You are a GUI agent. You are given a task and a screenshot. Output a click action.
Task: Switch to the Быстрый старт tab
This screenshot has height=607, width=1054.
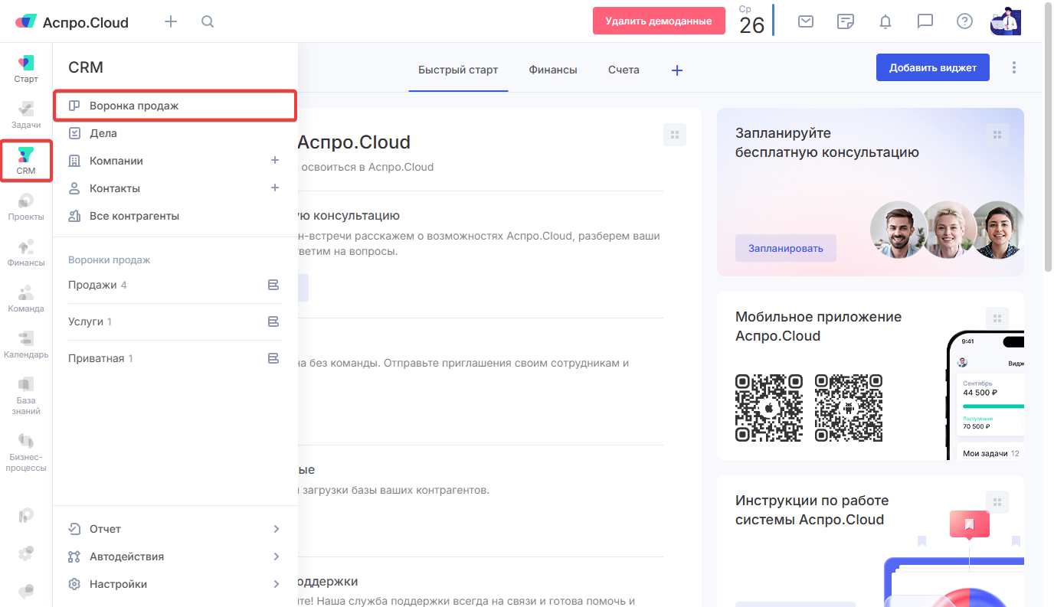[x=458, y=70]
